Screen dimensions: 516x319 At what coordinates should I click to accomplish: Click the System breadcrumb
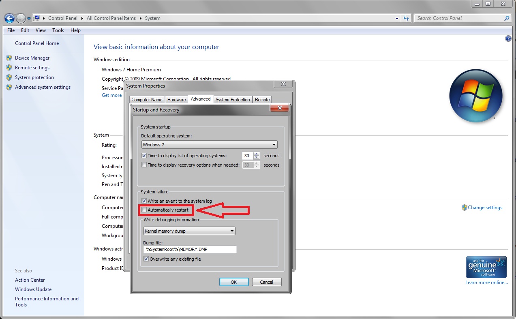152,18
